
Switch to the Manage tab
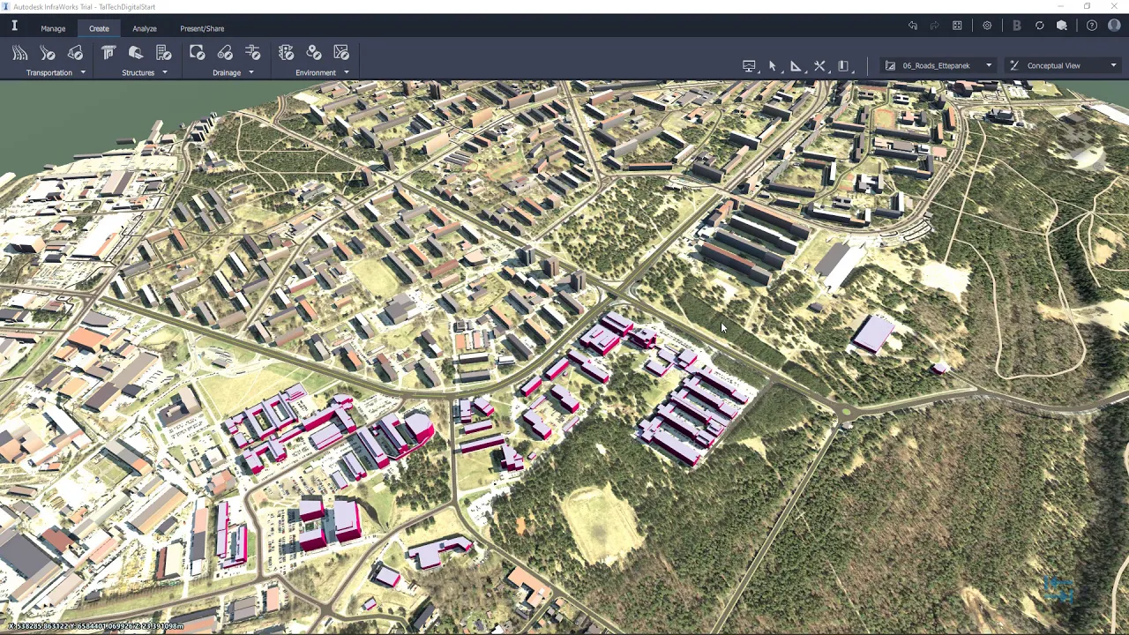tap(53, 28)
